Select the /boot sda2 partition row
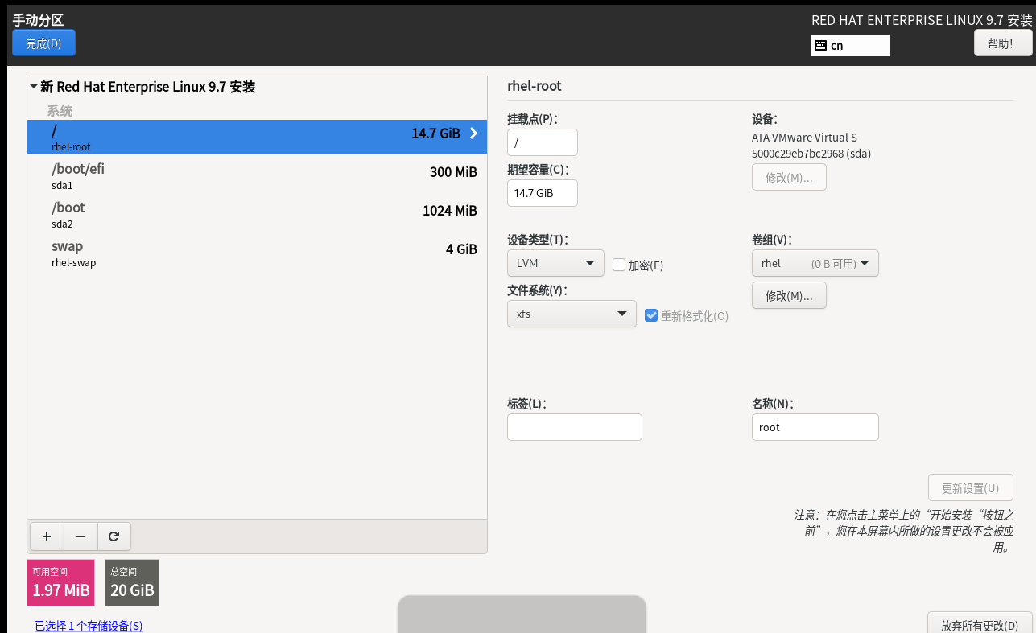 (x=257, y=214)
